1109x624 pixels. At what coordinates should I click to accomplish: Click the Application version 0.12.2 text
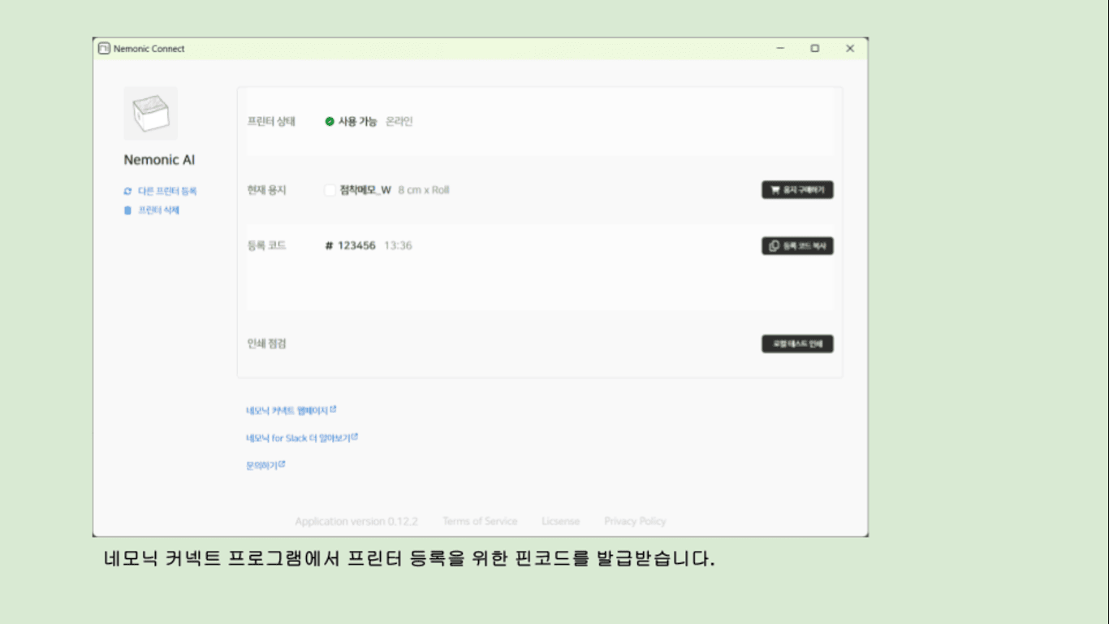pos(356,522)
